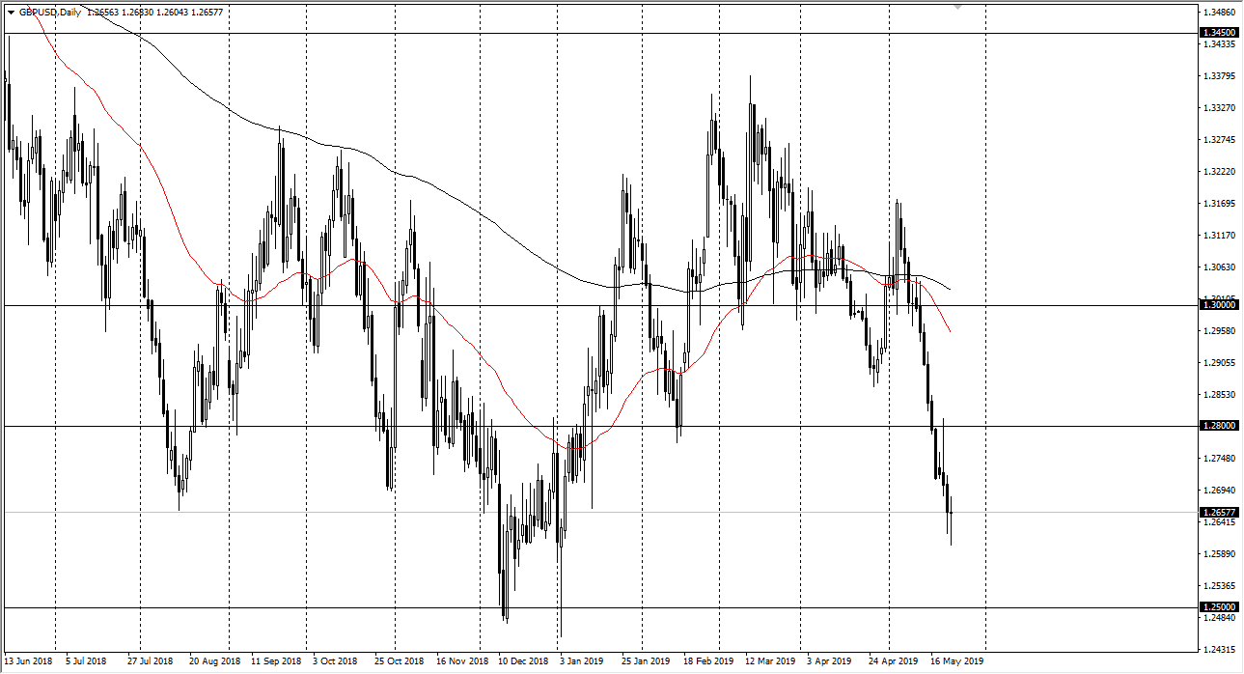Screen dimensions: 1244x674
Task: Click the chart shift triangle marker at top
Action: coord(957,7)
